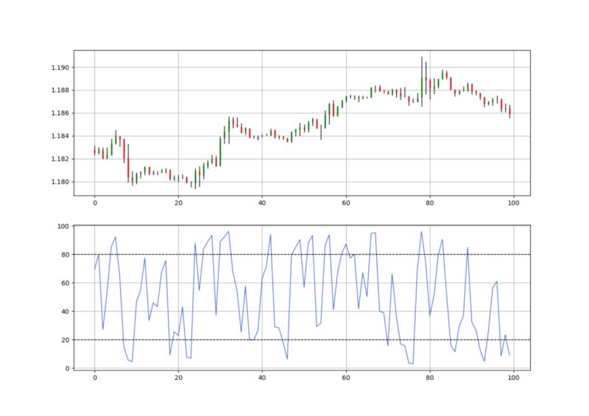Click x-axis label 60 under oscillator chart

(346, 378)
